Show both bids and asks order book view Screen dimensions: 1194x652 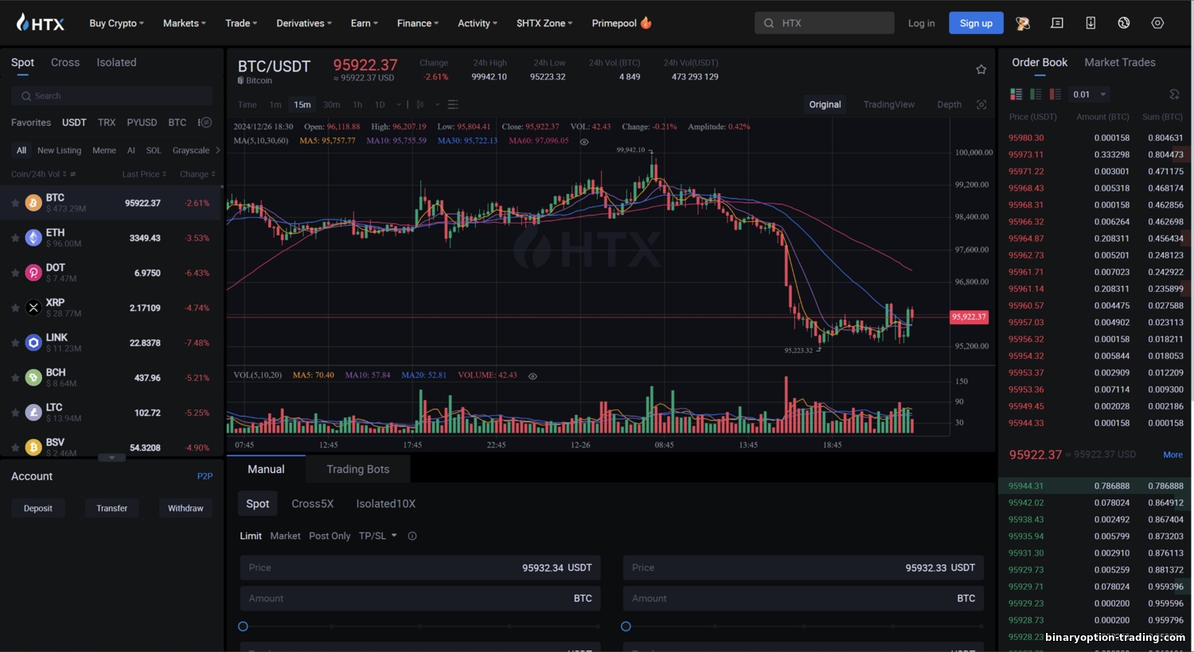coord(1016,94)
